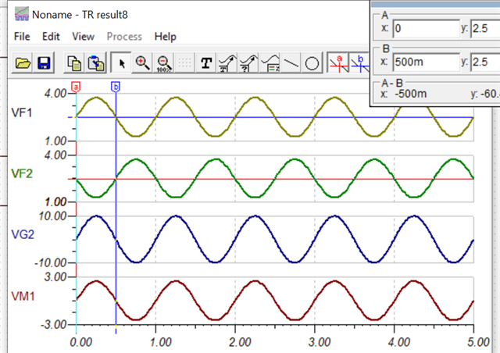The height and width of the screenshot is (353, 500).
Task: Click red cursor a marker flag
Action: tap(76, 87)
